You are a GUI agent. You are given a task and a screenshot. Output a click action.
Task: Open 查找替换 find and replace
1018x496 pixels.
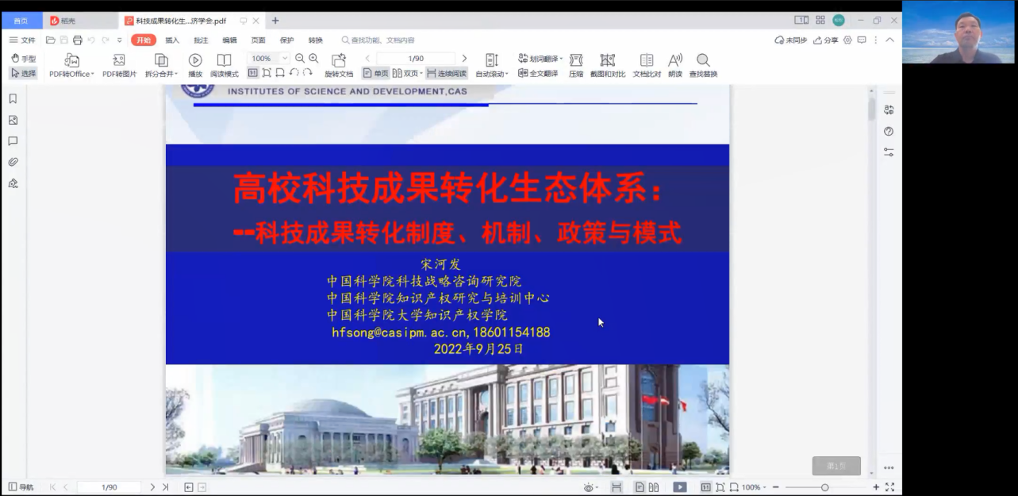click(x=703, y=63)
